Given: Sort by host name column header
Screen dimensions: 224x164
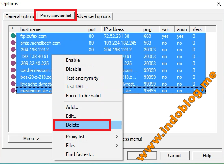Looking at the screenshot, I should (x=52, y=29).
